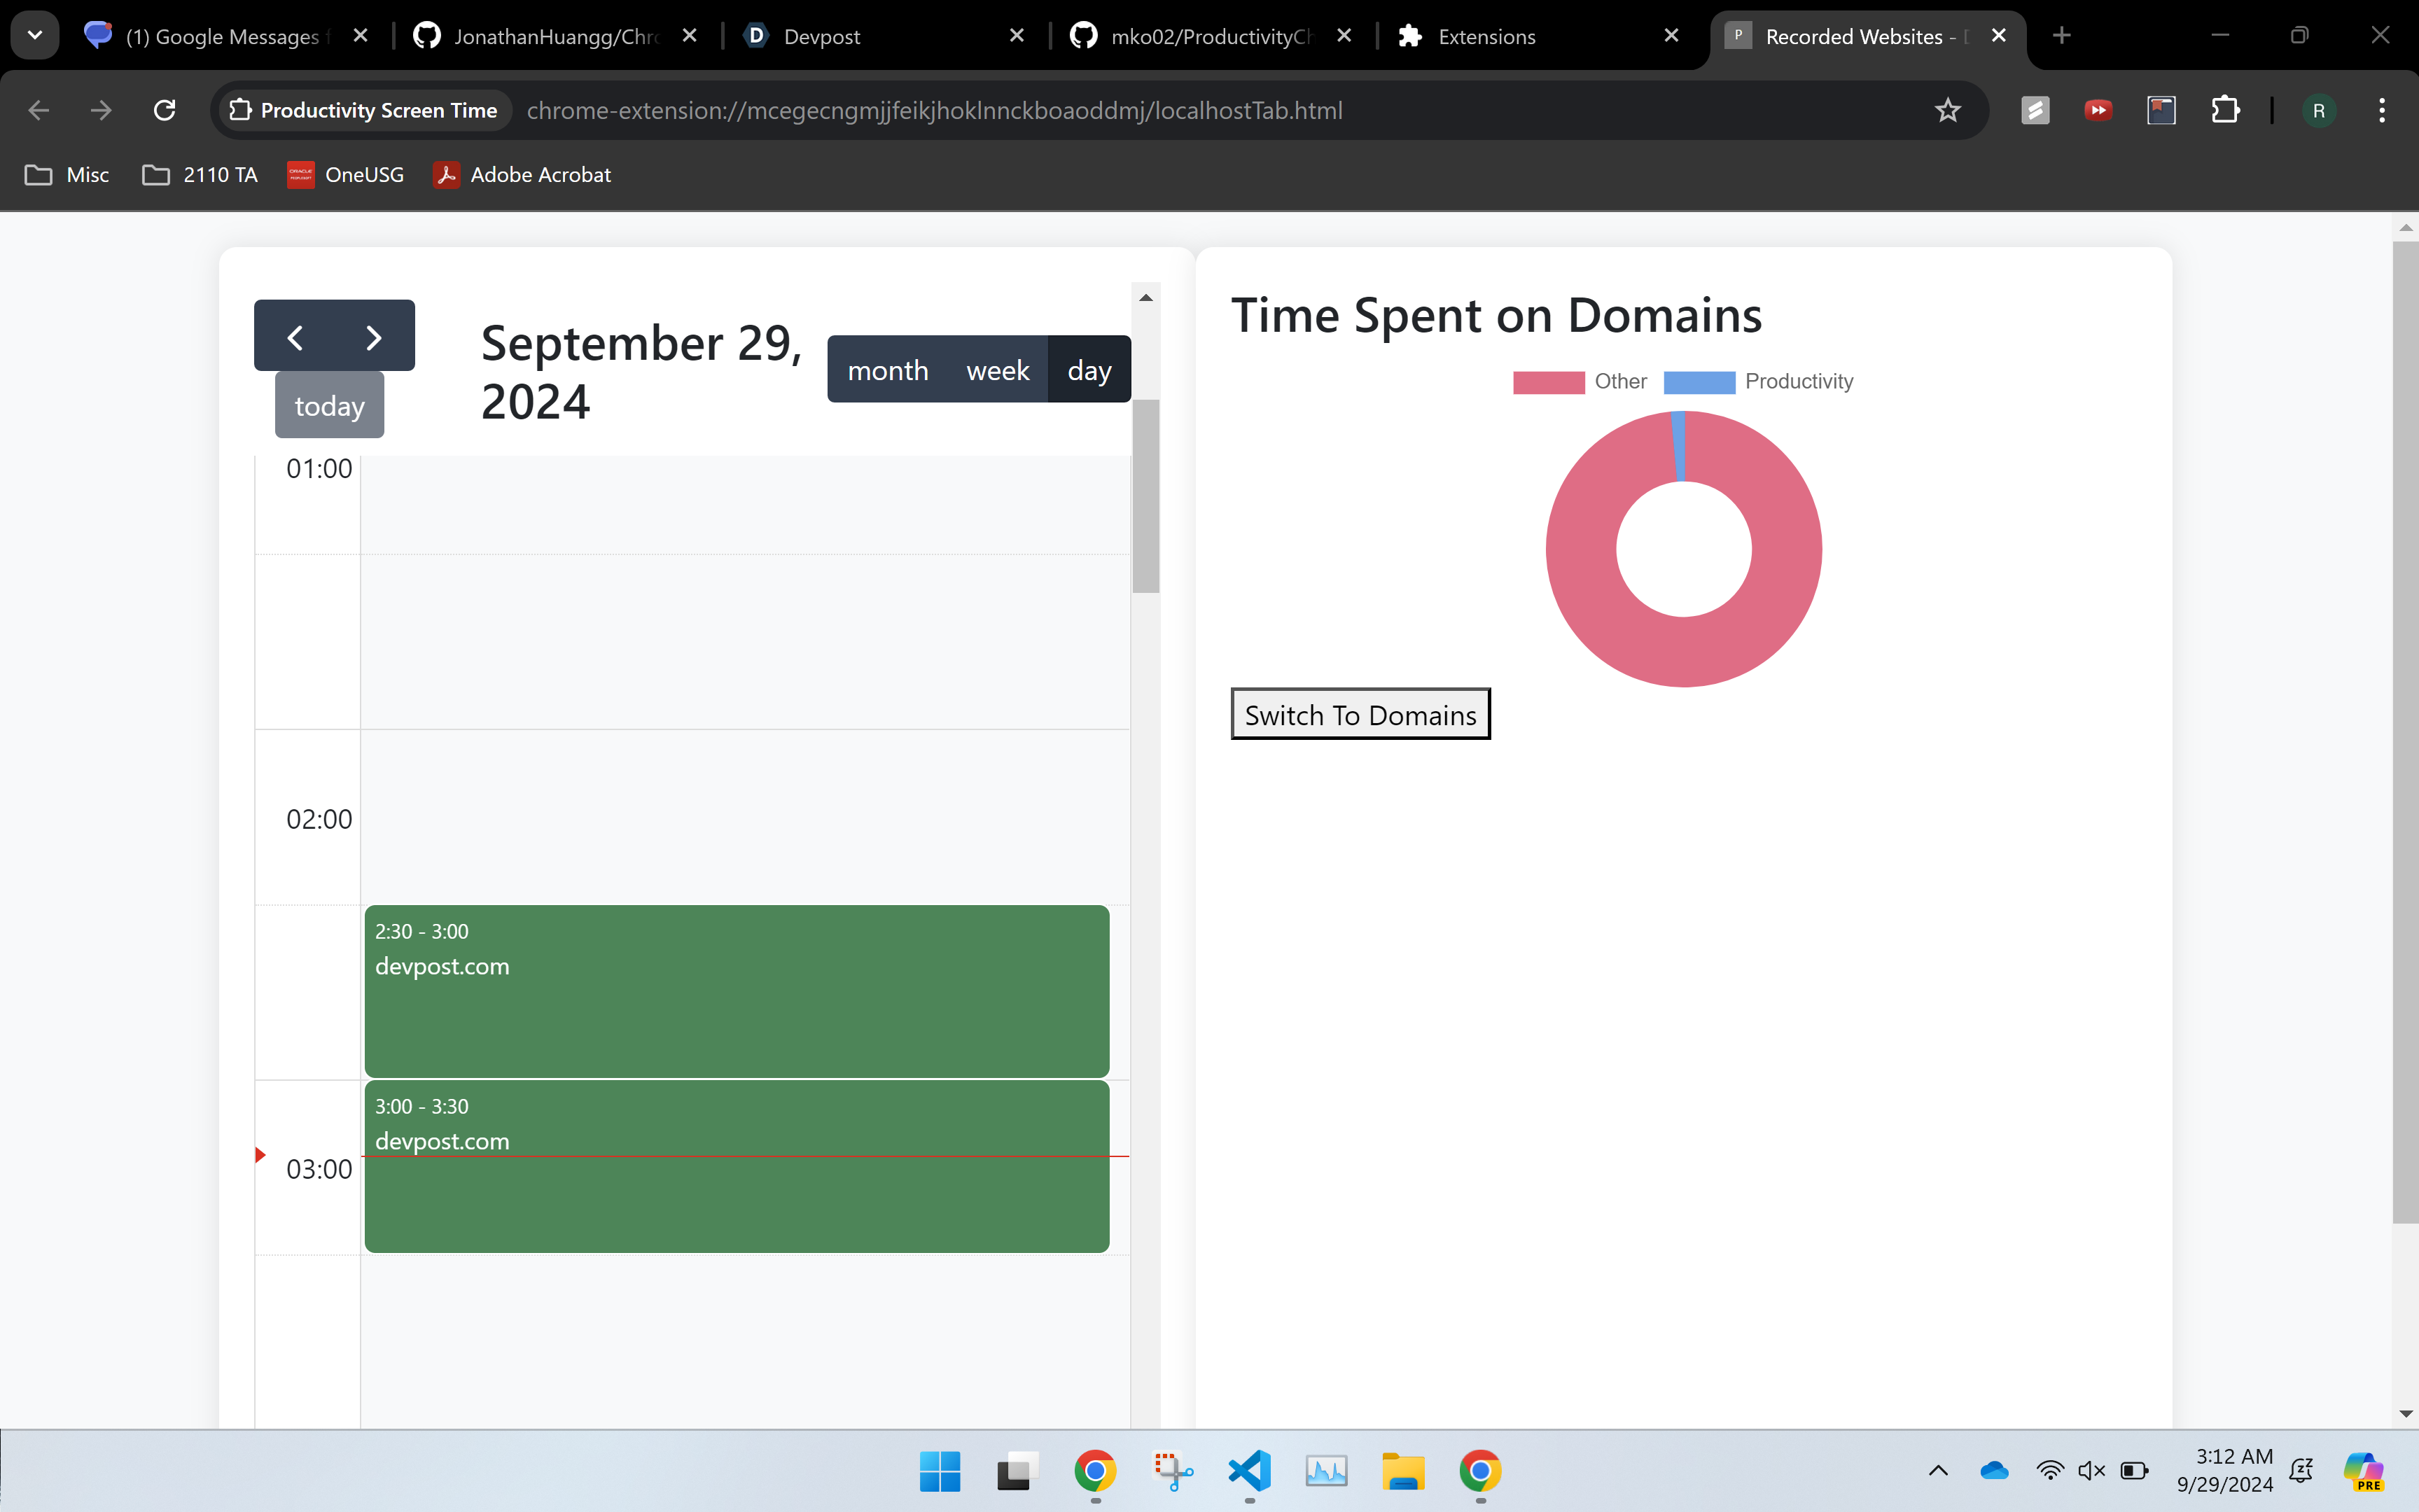Screen dimensions: 2419x1512
Task: Click the today button
Action: 329,405
